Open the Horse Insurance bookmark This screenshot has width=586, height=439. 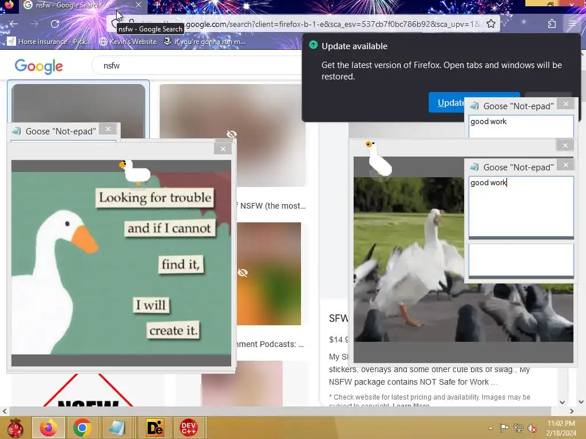tap(50, 41)
